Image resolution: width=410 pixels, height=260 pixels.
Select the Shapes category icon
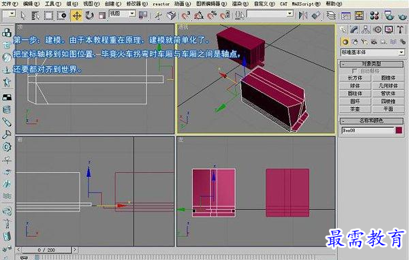pyautogui.click(x=355, y=42)
